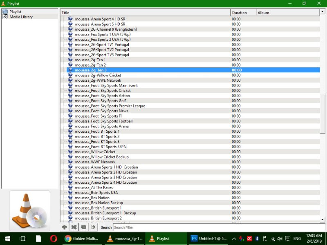Select Sky Sports Cricket entry
Image resolution: width=327 pixels, height=245 pixels.
(x=103, y=90)
